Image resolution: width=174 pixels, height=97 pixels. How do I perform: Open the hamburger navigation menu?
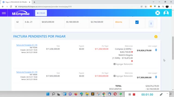(x=4, y=13)
